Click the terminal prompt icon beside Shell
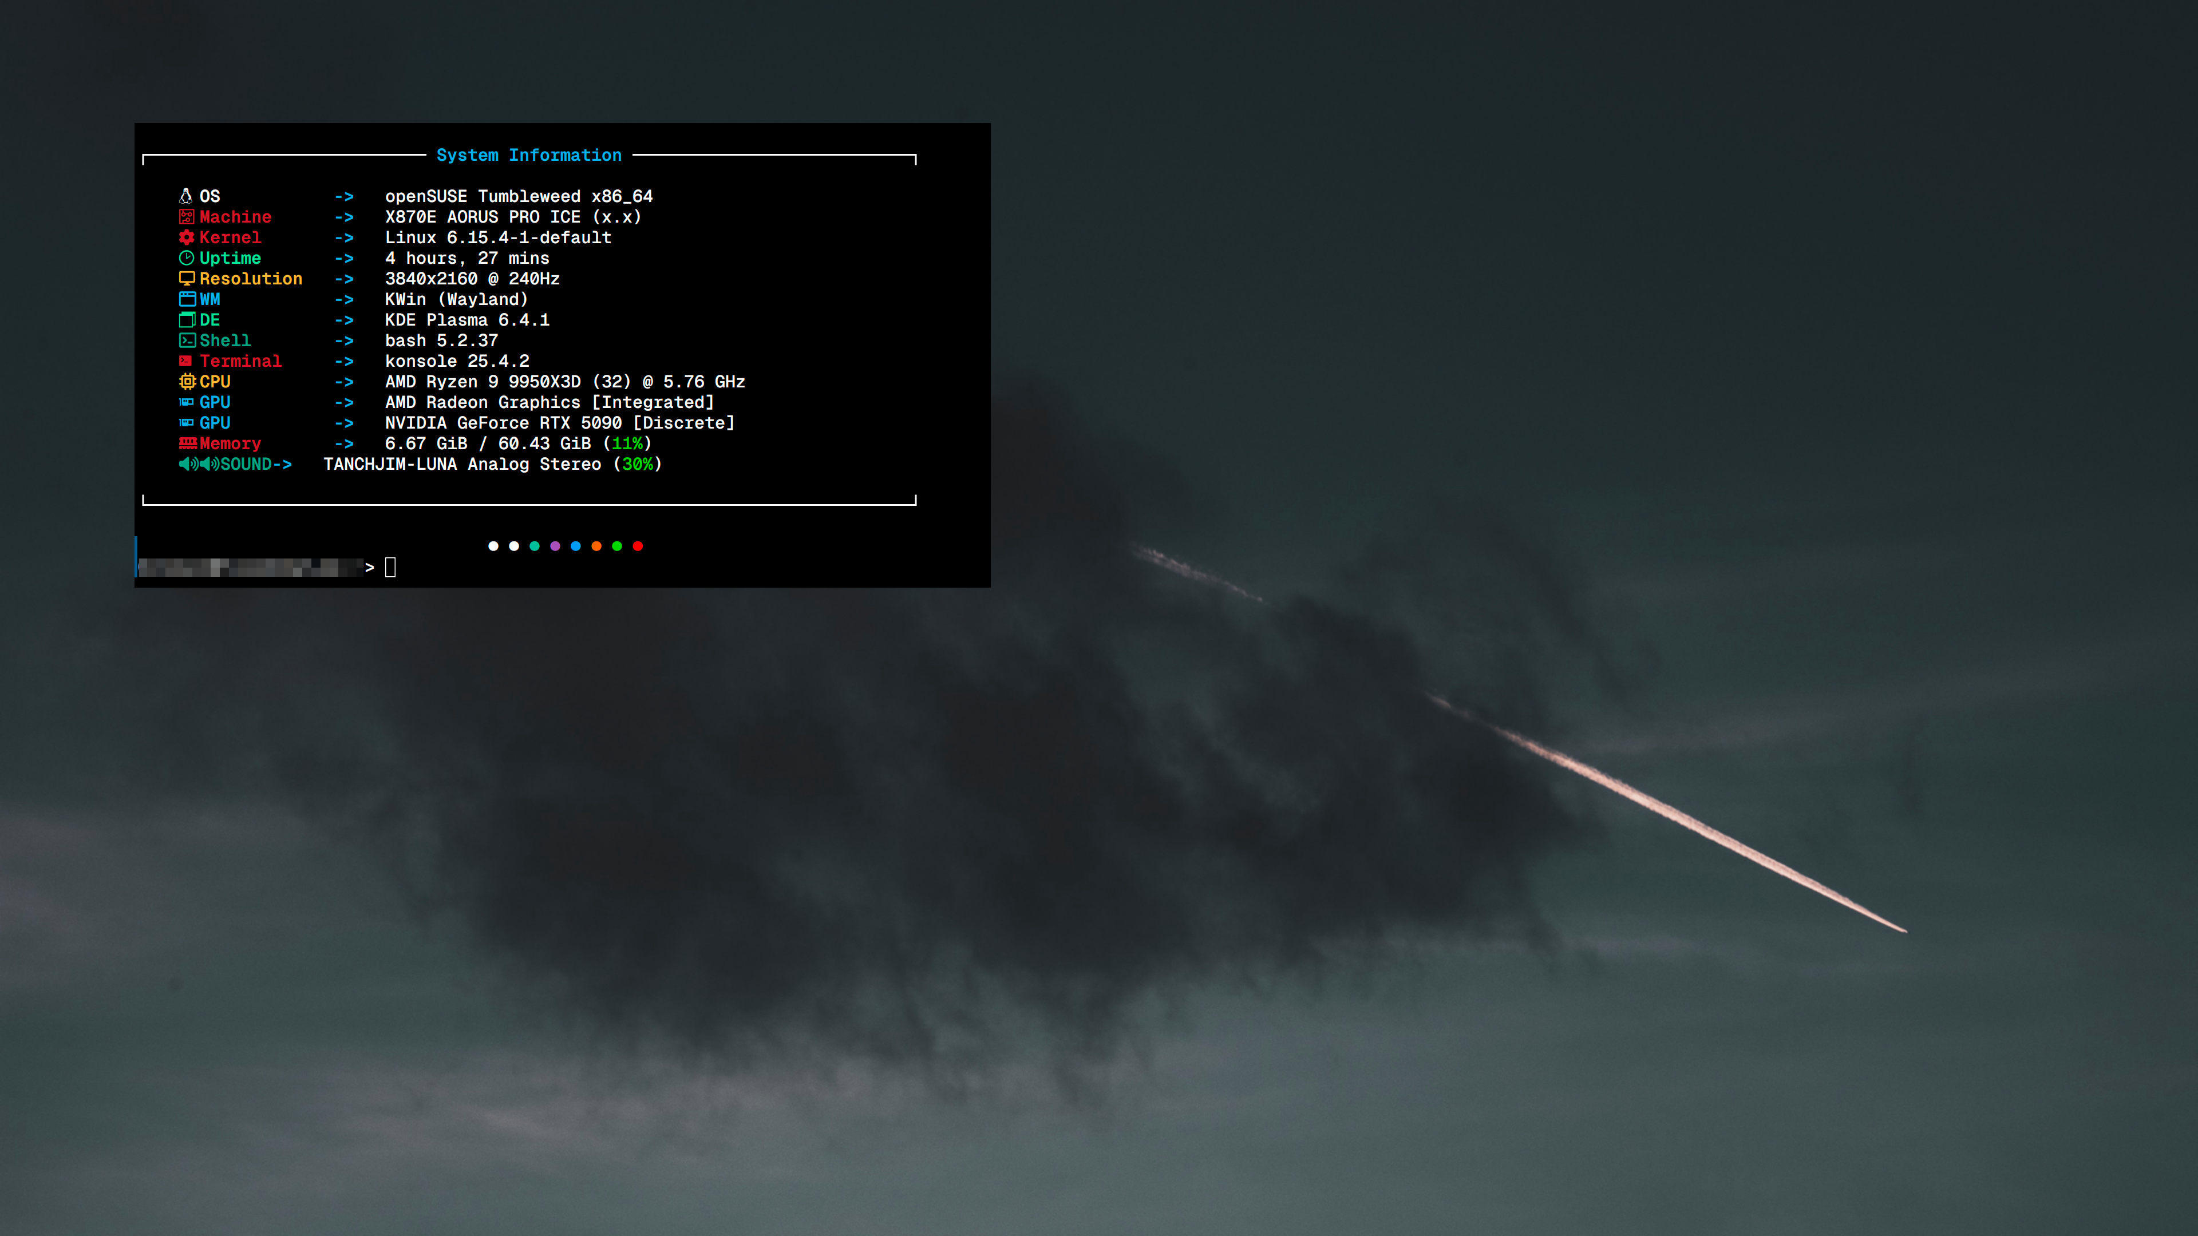Image resolution: width=2198 pixels, height=1236 pixels. 187,340
